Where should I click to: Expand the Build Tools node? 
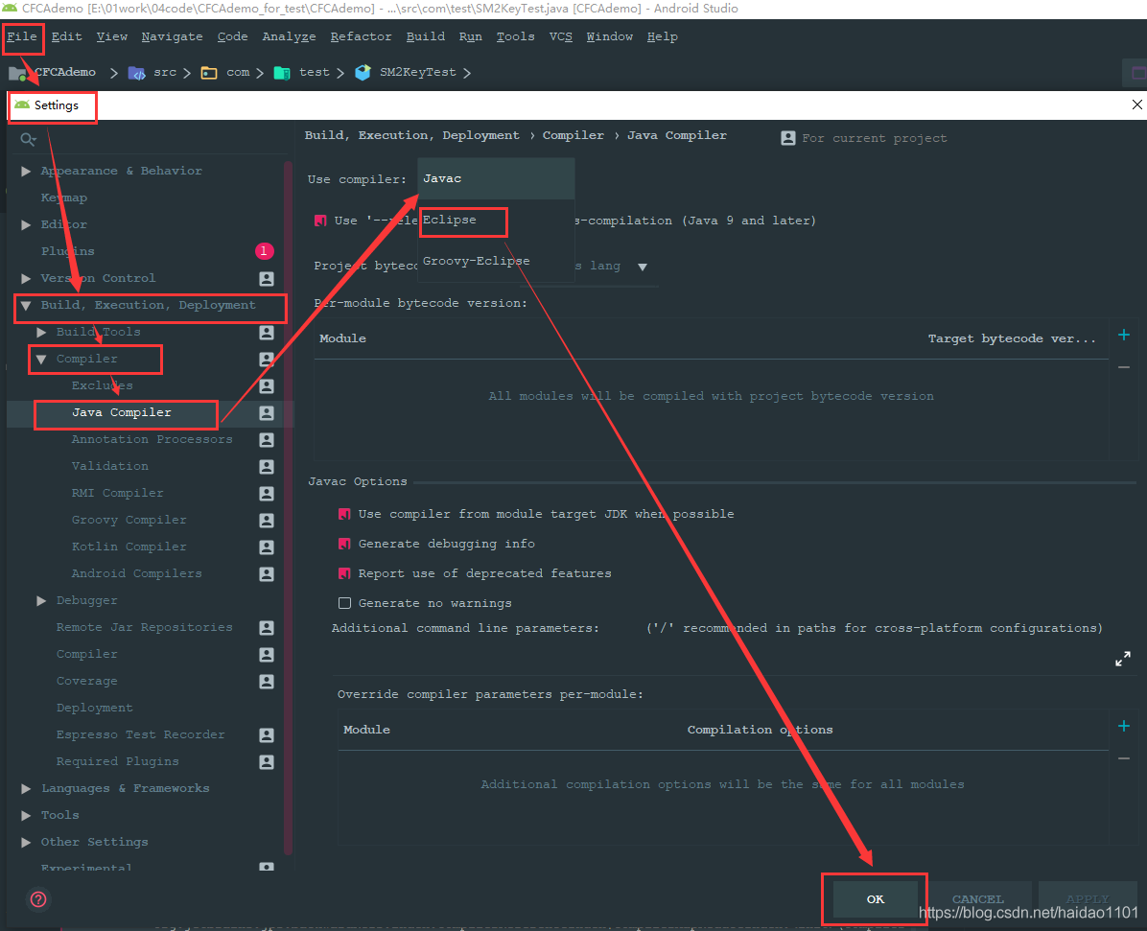[41, 332]
